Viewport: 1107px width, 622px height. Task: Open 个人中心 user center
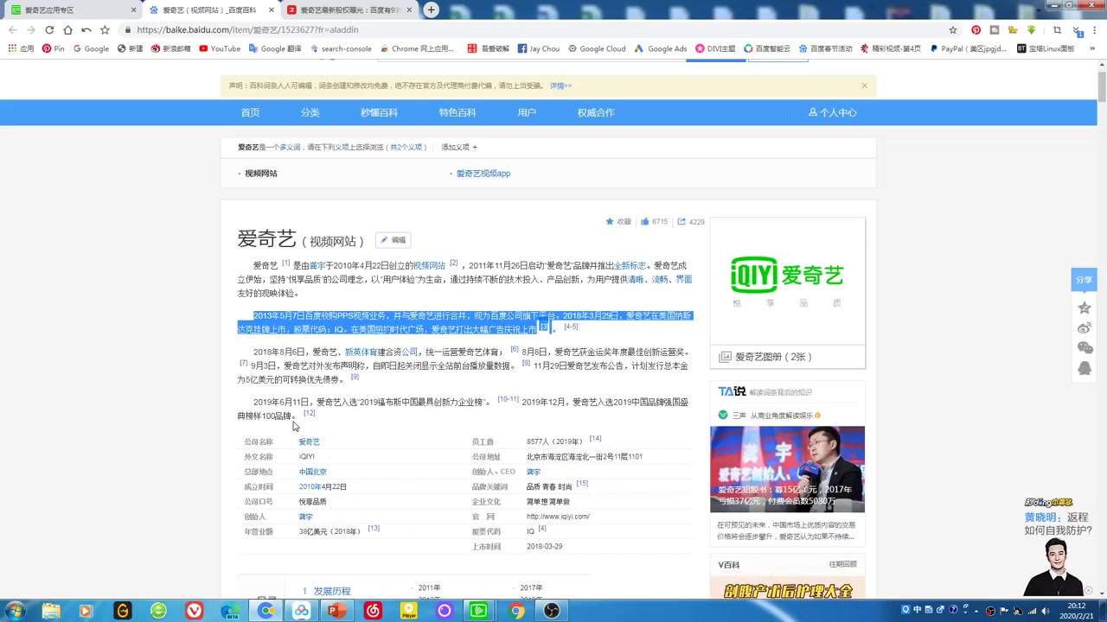(x=833, y=112)
